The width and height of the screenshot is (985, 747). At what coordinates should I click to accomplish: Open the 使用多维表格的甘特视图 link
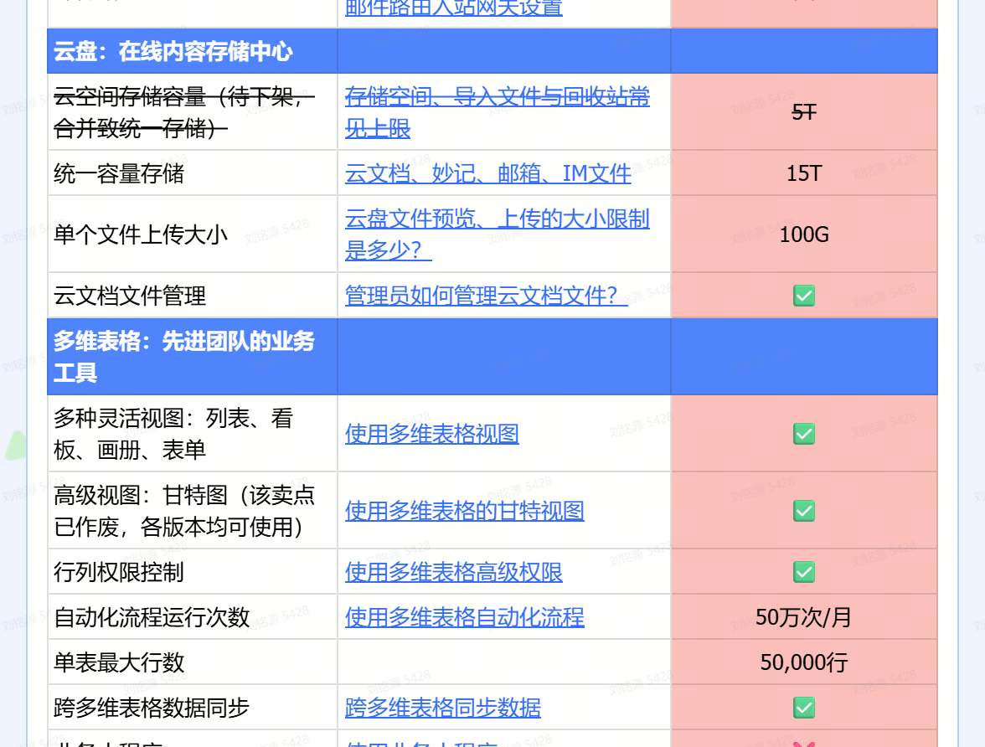point(464,511)
